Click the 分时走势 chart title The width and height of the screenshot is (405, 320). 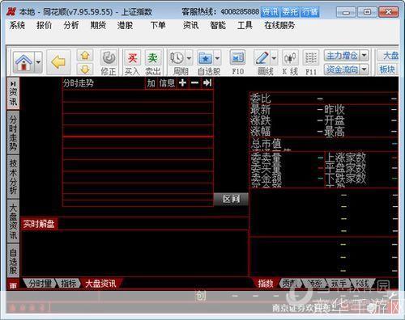(79, 83)
